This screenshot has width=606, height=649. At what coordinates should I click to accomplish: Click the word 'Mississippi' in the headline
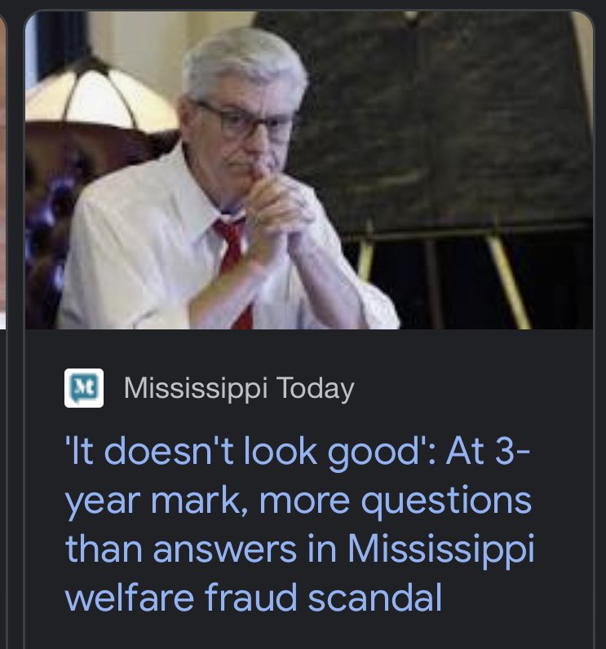(x=441, y=550)
